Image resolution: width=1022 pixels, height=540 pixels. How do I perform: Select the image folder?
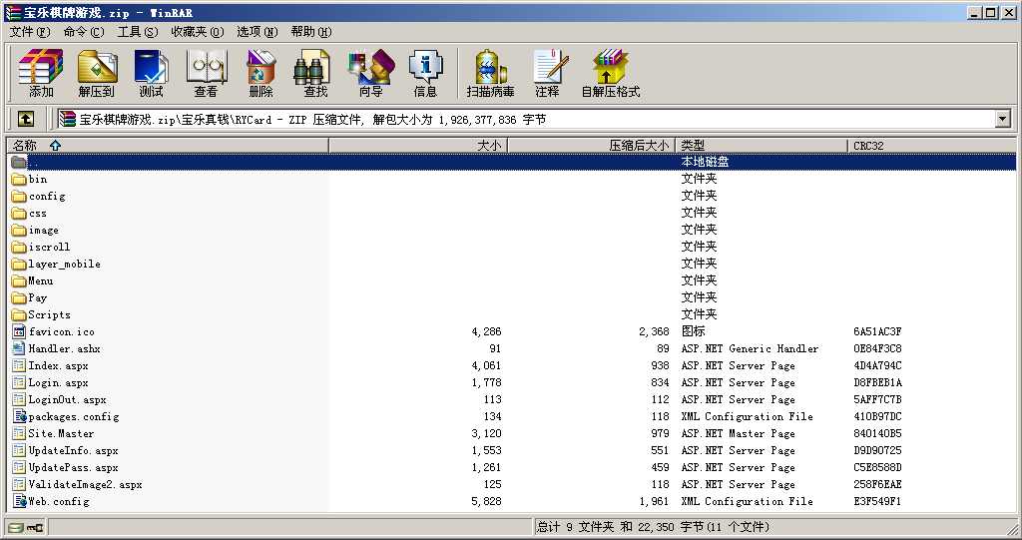tap(35, 230)
